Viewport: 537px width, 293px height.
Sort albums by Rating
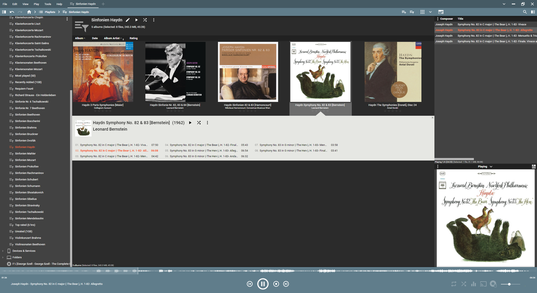pyautogui.click(x=134, y=38)
